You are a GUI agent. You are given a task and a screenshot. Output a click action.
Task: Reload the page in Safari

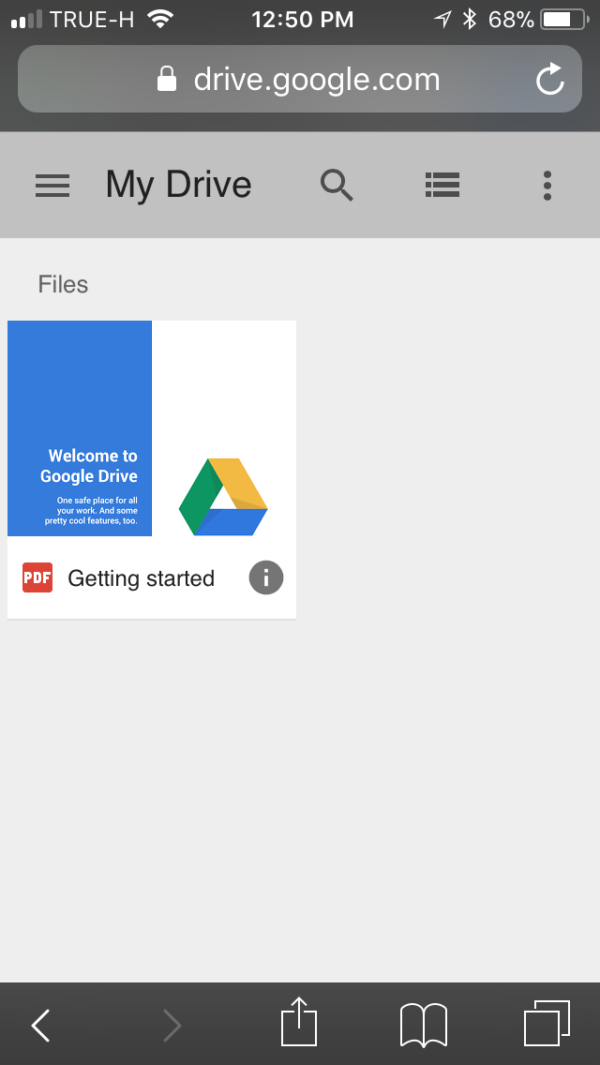click(x=550, y=80)
